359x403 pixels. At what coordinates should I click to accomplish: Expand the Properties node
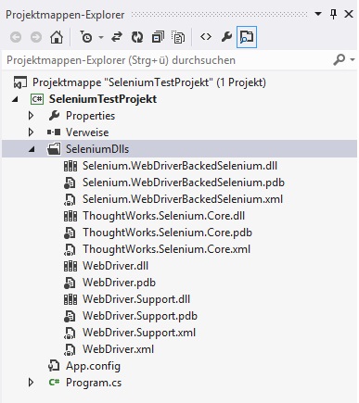pyautogui.click(x=31, y=116)
